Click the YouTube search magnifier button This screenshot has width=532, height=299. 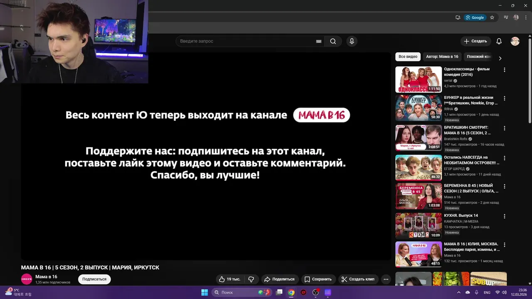[x=333, y=41]
